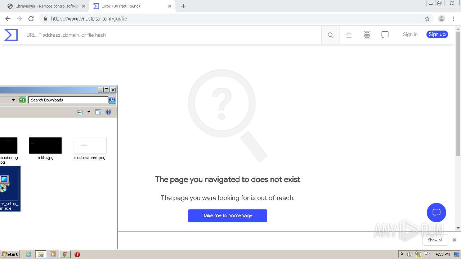Click the Sign in link
This screenshot has width=461, height=259.
(410, 34)
